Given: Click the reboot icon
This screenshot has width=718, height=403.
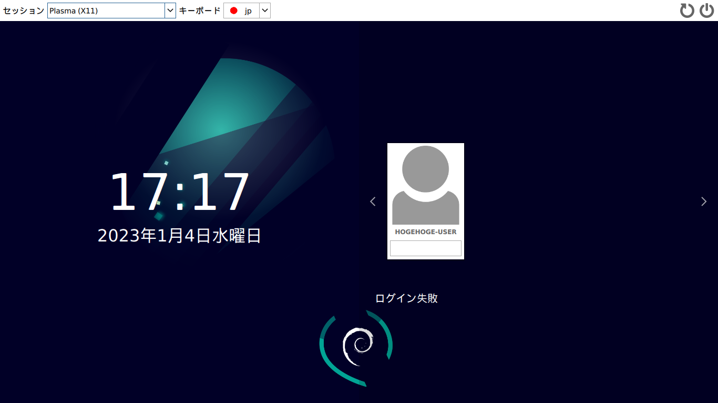Looking at the screenshot, I should pyautogui.click(x=687, y=11).
